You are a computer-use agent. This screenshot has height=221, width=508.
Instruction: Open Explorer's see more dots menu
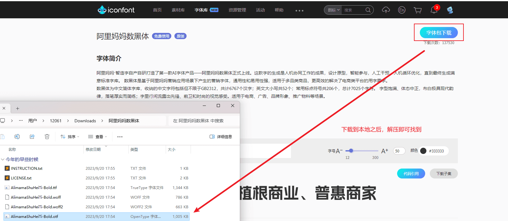pyautogui.click(x=120, y=137)
